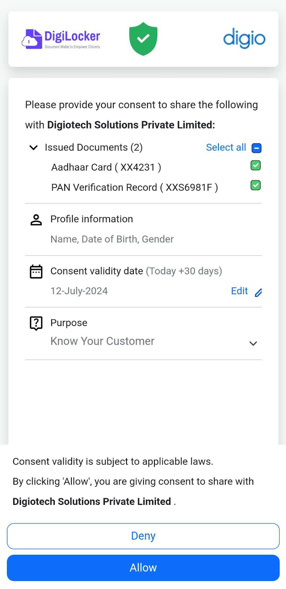Click the digio logo

(x=244, y=39)
